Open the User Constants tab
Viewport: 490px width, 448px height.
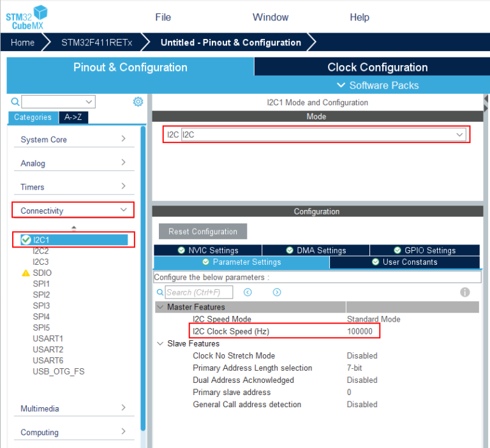tap(405, 262)
